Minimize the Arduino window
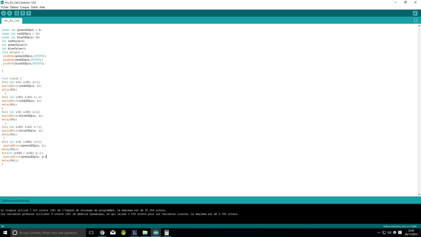The image size is (421, 237). pyautogui.click(x=395, y=2)
